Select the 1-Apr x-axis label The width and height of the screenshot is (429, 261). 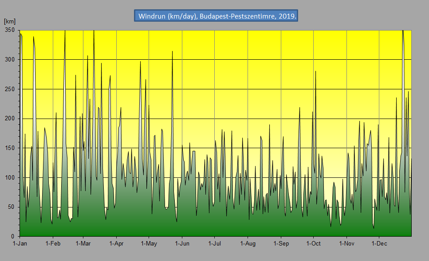coord(116,243)
